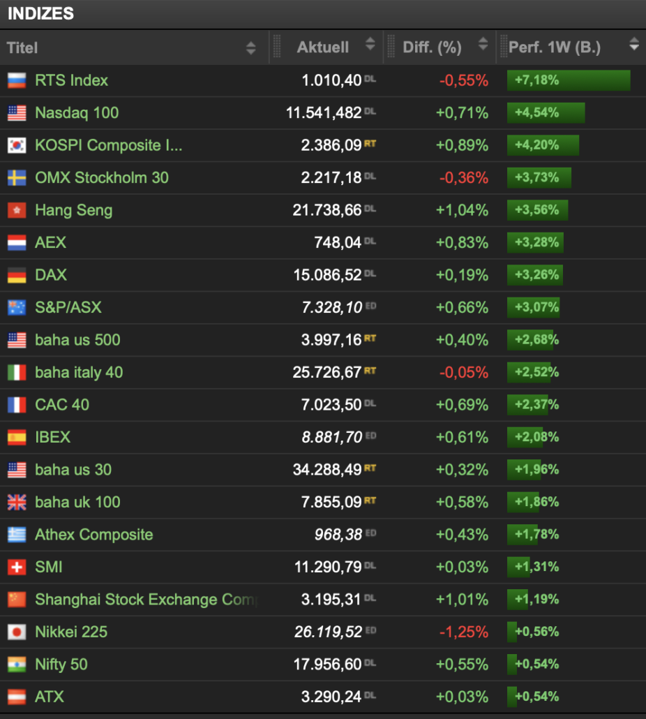
Task: Go to the IBEX index
Action: click(x=53, y=438)
